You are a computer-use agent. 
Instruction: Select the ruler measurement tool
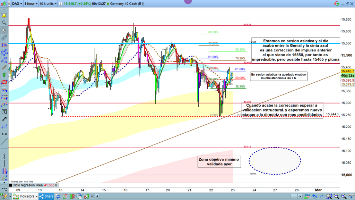click(x=4, y=37)
